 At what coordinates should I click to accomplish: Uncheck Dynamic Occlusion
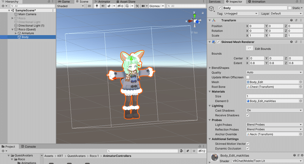(x=248, y=148)
